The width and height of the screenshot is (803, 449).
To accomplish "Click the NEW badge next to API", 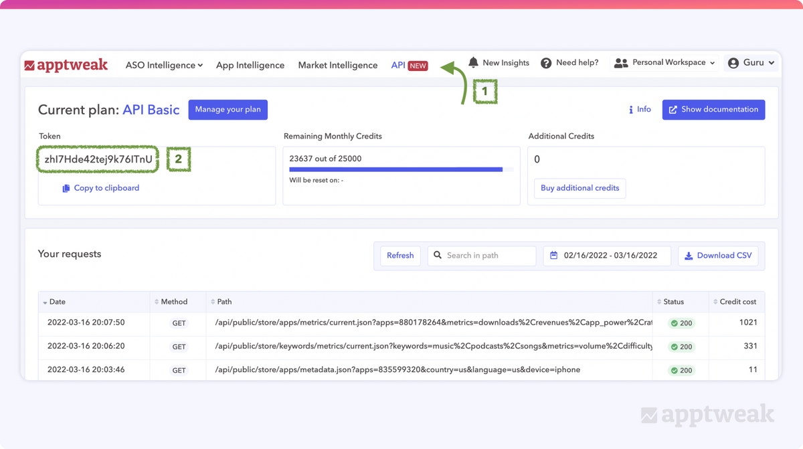I will [x=418, y=66].
